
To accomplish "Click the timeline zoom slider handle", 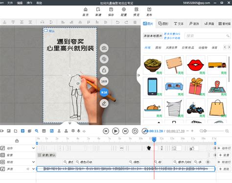I will 205,131.
